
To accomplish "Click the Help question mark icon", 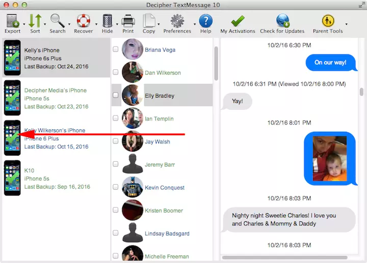I will [205, 21].
